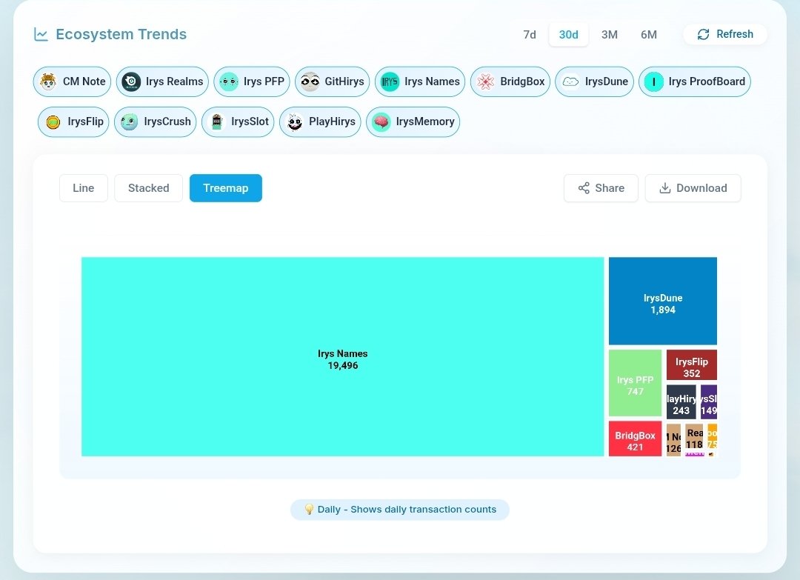Click the IrysCrush green creature icon
Viewport: 800px width, 580px height.
[x=129, y=122]
